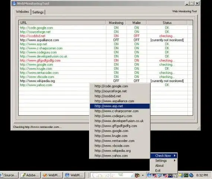Check http://www.google.com from the submenu

click(x=120, y=131)
